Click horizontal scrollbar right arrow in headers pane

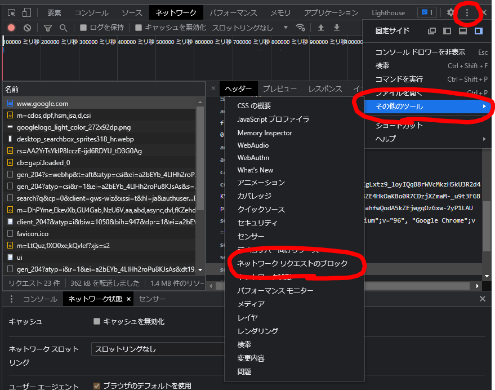point(478,286)
